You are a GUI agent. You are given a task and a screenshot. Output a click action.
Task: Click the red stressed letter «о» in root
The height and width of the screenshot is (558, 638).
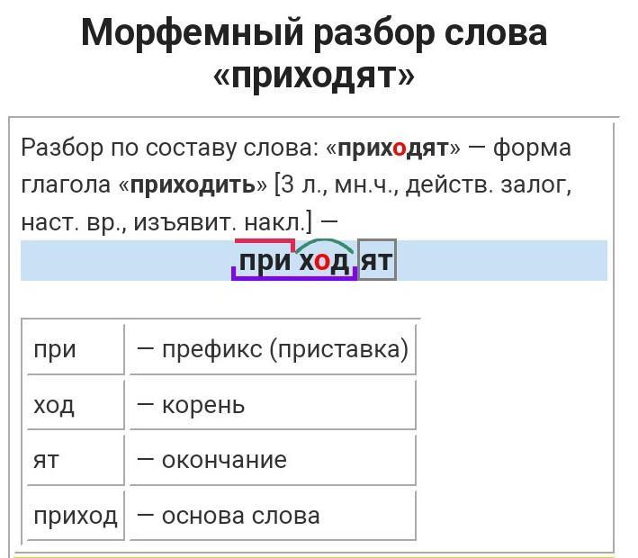click(322, 261)
